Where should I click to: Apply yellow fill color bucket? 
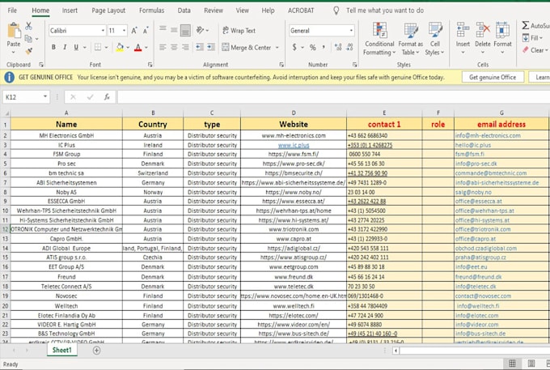pyautogui.click(x=120, y=47)
